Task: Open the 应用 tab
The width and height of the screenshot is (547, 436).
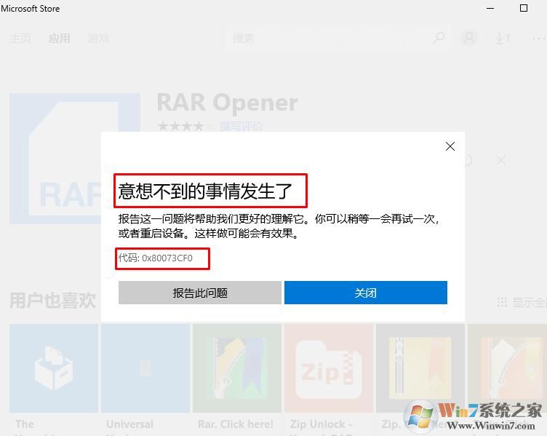Action: (x=60, y=39)
